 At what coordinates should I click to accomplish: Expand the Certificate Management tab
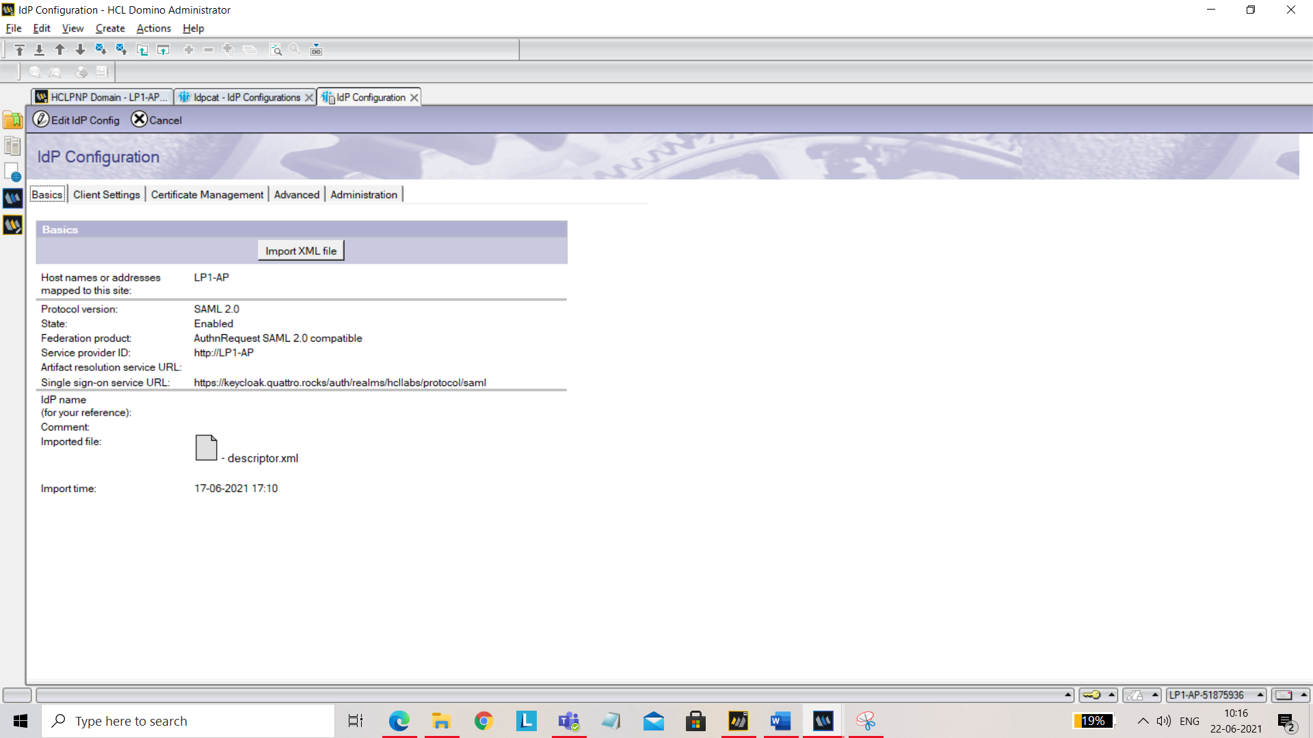click(207, 195)
